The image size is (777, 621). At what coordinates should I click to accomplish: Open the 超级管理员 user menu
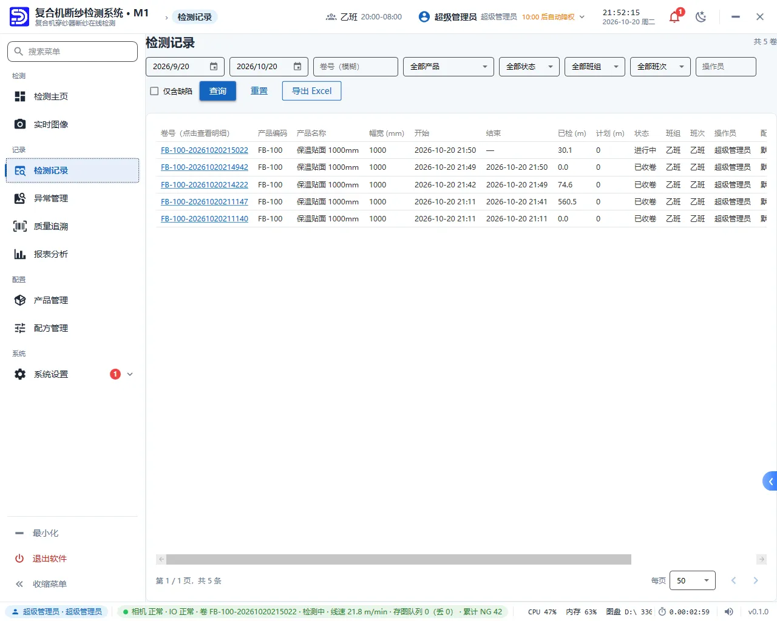pyautogui.click(x=501, y=17)
